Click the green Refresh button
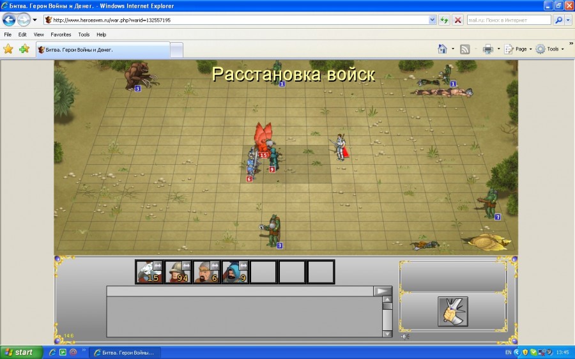Screen dimensions: 575x359 click(x=445, y=20)
